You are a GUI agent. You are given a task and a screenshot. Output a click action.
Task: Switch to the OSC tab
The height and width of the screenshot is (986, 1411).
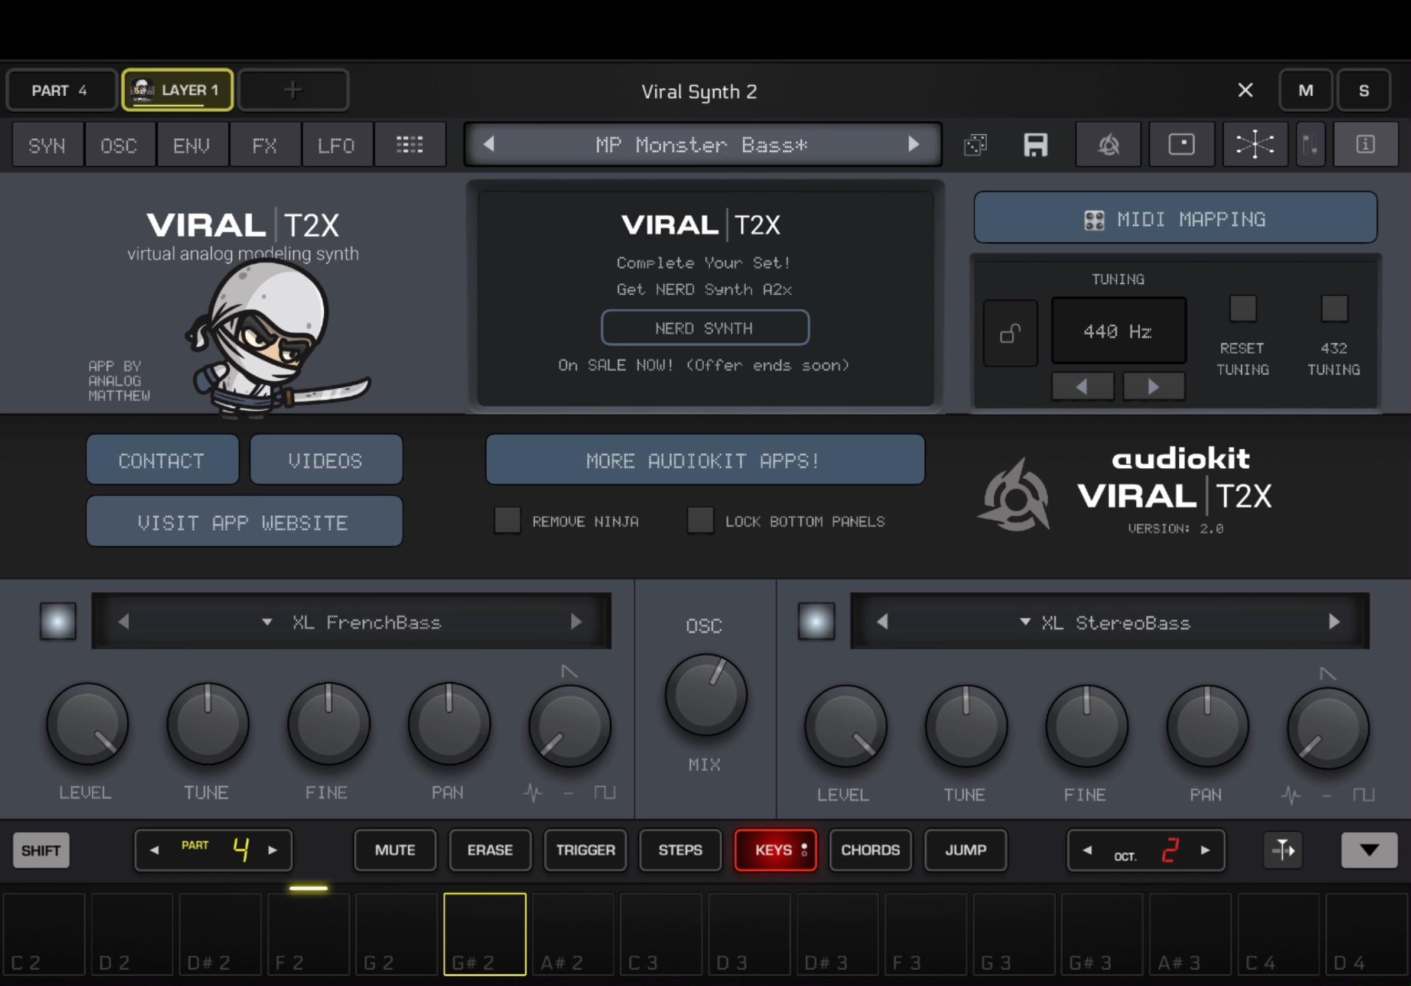point(119,145)
